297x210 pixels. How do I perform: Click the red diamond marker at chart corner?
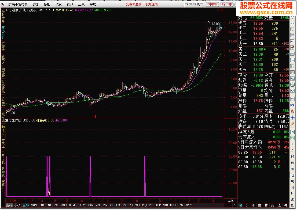(x=218, y=10)
